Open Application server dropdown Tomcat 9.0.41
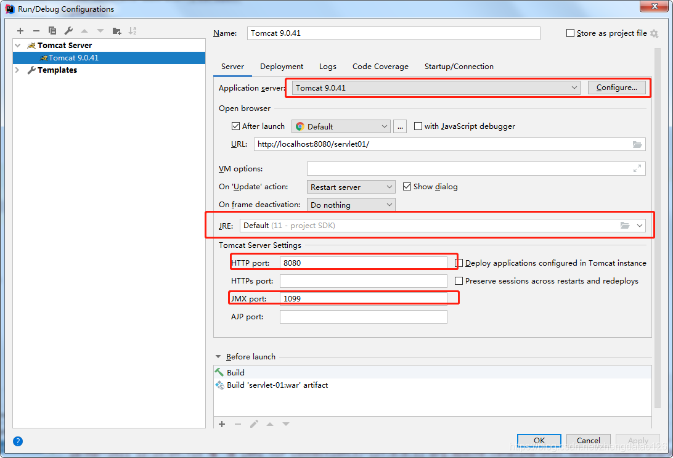Screen dimensions: 673x458 point(436,88)
